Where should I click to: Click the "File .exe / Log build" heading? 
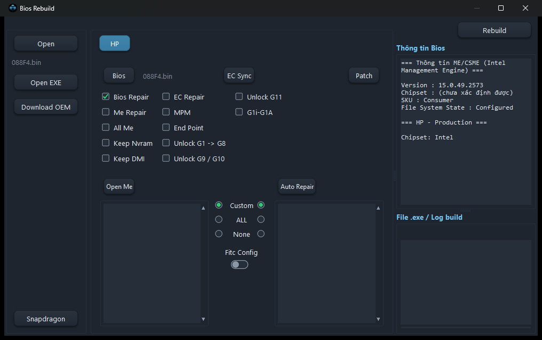coord(429,217)
